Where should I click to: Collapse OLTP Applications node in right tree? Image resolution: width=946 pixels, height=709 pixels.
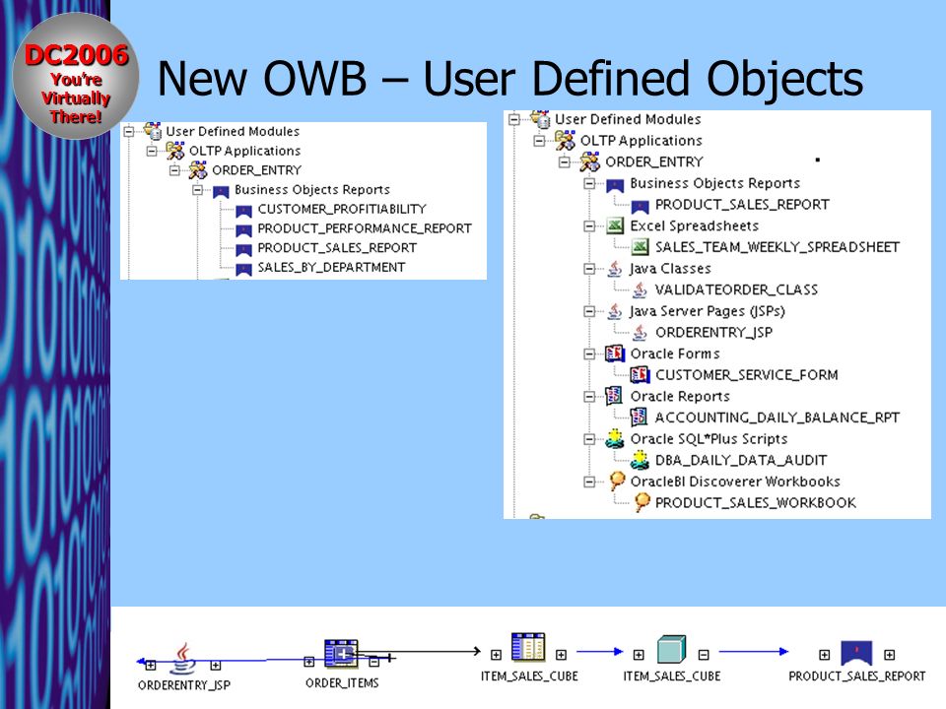tap(539, 141)
